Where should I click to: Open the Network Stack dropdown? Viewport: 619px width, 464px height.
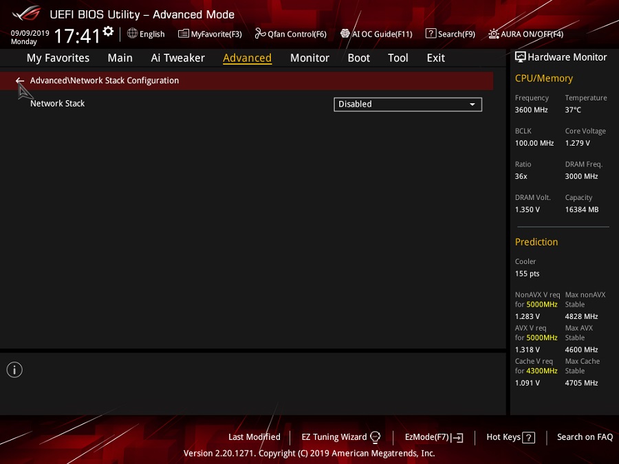tap(408, 104)
